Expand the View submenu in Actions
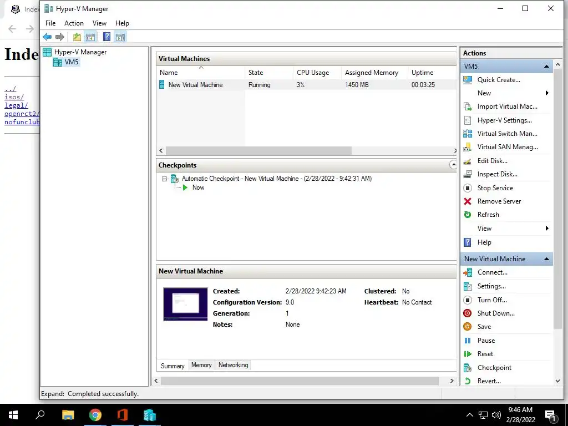 point(546,228)
